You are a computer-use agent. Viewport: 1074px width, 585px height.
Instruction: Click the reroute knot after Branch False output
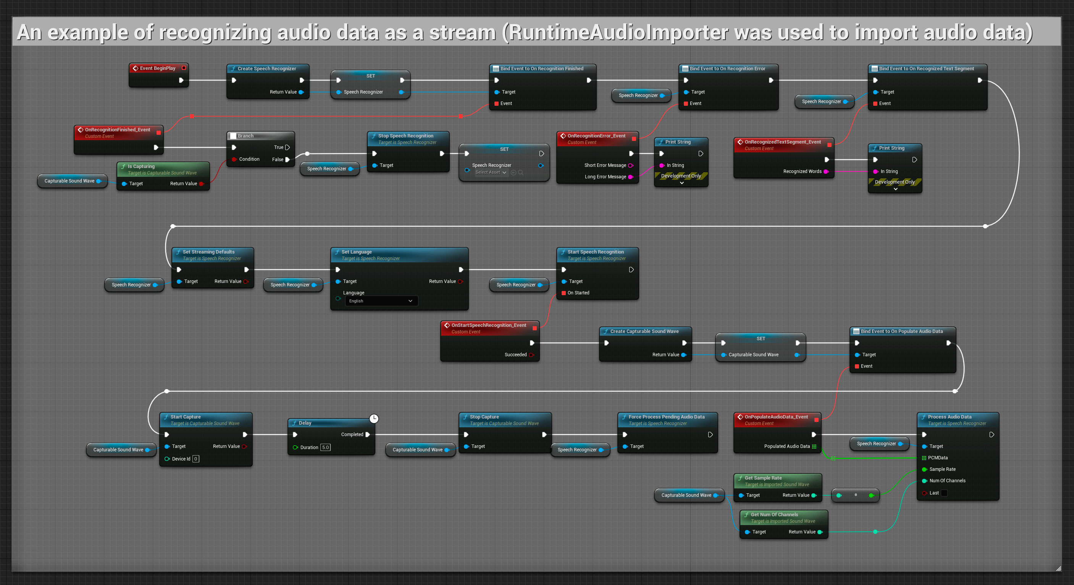click(307, 154)
